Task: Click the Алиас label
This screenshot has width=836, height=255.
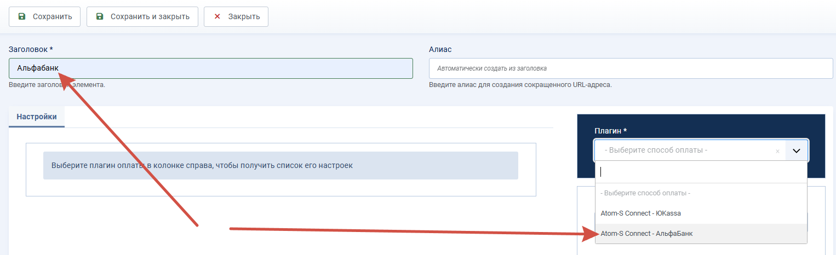Action: pyautogui.click(x=440, y=49)
